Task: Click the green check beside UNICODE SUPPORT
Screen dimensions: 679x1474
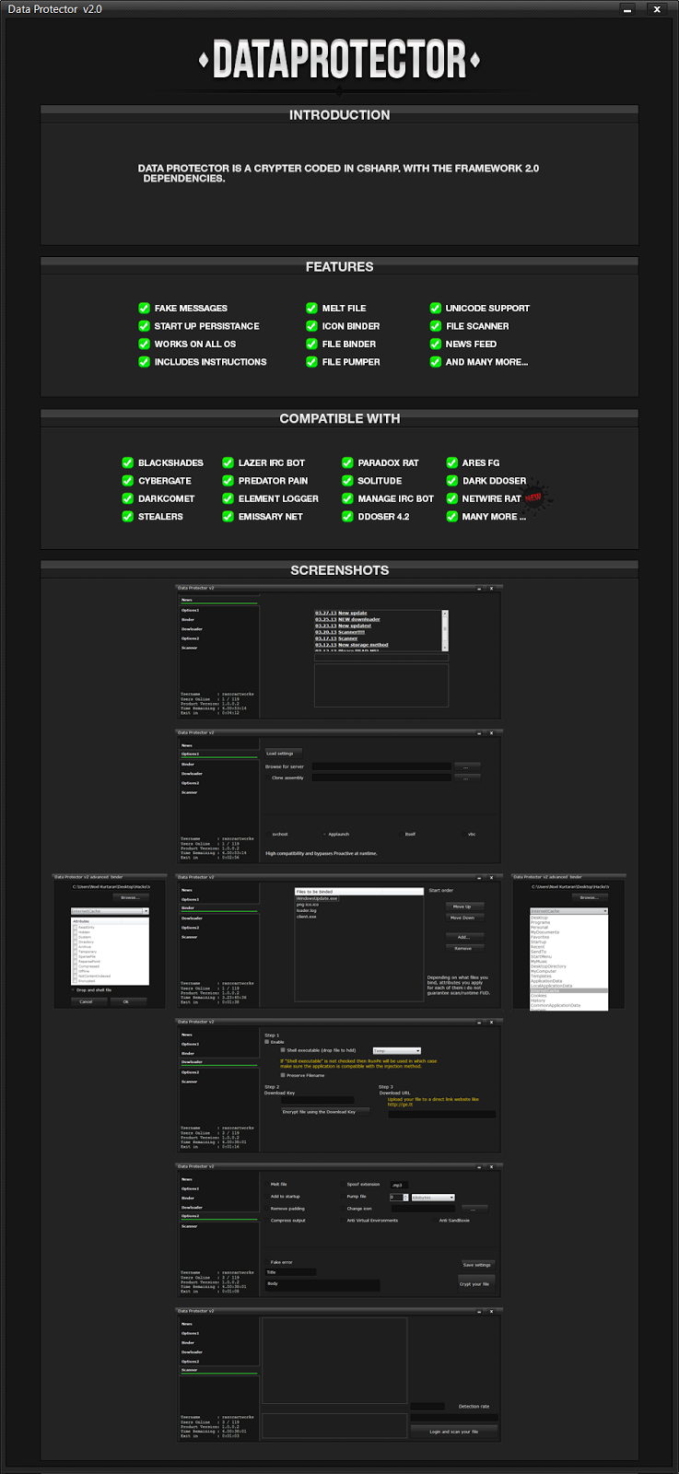Action: (x=436, y=308)
